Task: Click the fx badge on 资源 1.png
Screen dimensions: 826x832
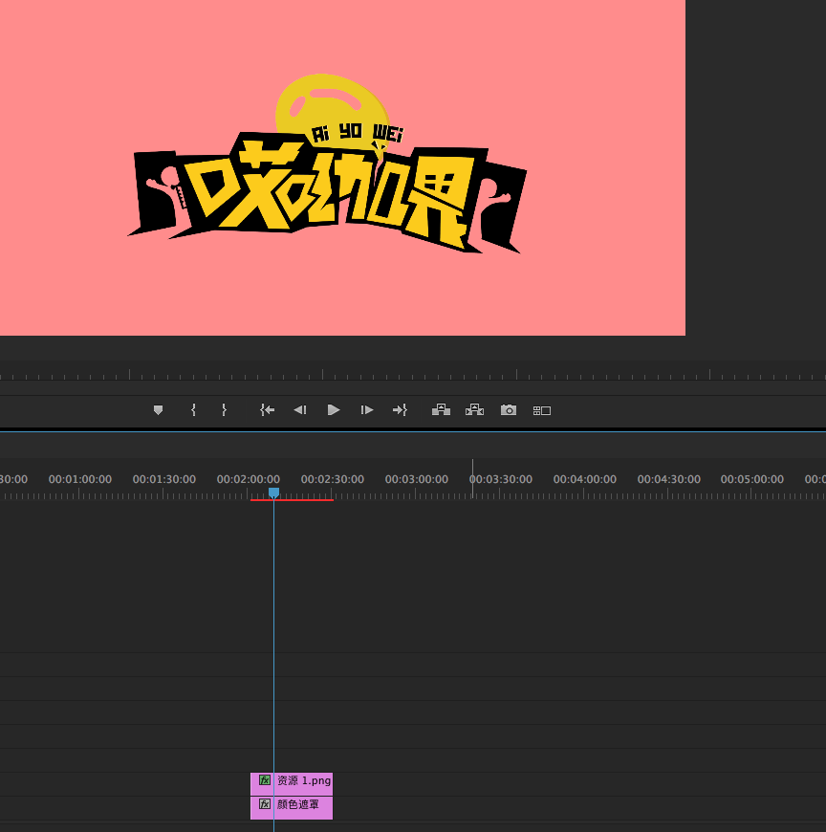Action: click(265, 780)
